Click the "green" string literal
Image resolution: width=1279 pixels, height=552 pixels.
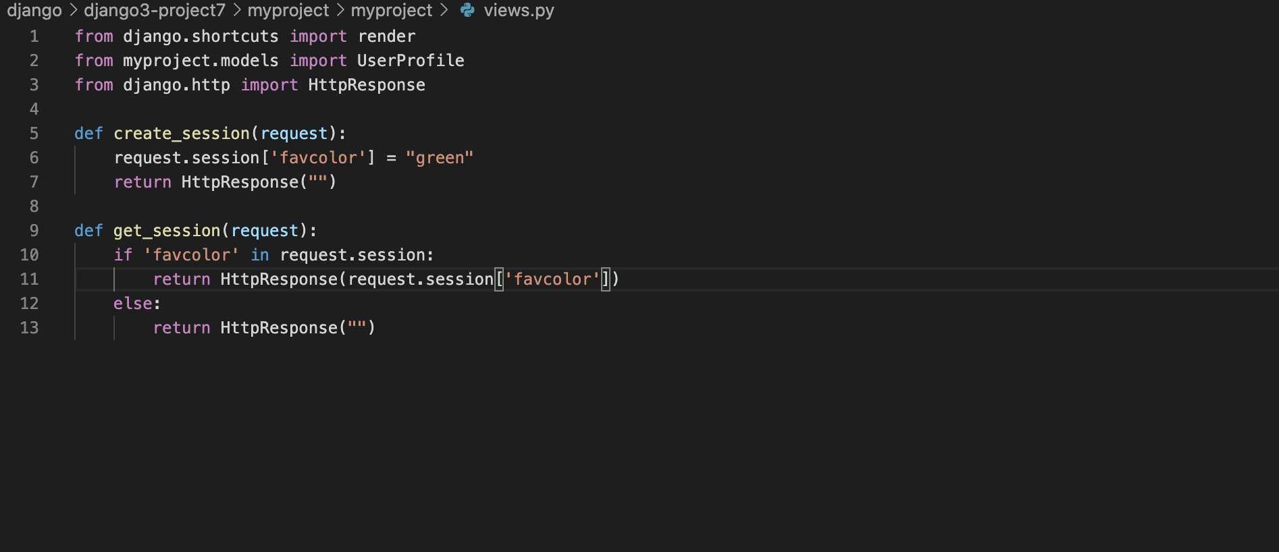440,158
